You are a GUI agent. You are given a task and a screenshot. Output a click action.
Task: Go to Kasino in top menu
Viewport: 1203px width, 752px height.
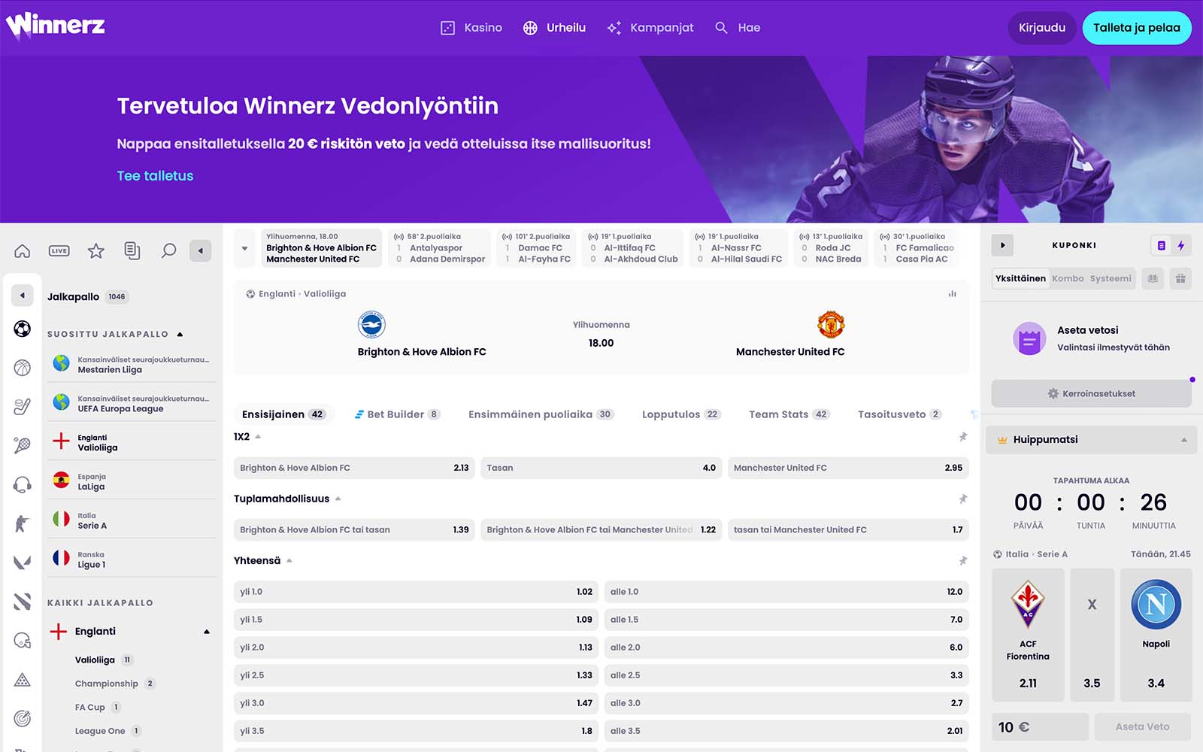click(471, 28)
